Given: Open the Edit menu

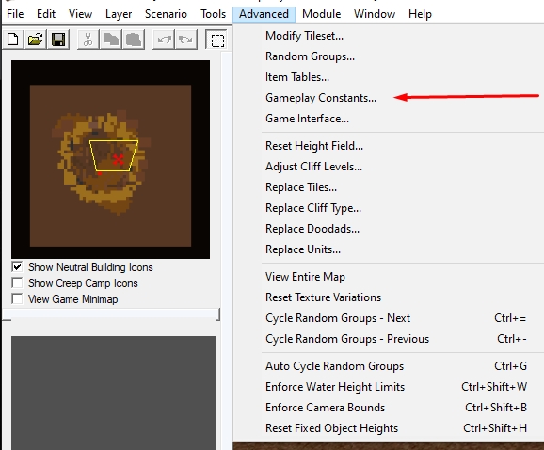Looking at the screenshot, I should 46,14.
